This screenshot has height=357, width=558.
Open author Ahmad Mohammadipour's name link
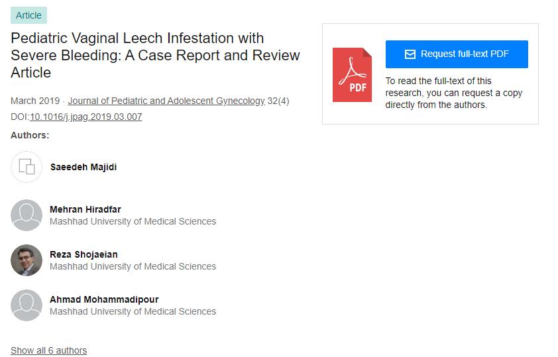coord(104,299)
